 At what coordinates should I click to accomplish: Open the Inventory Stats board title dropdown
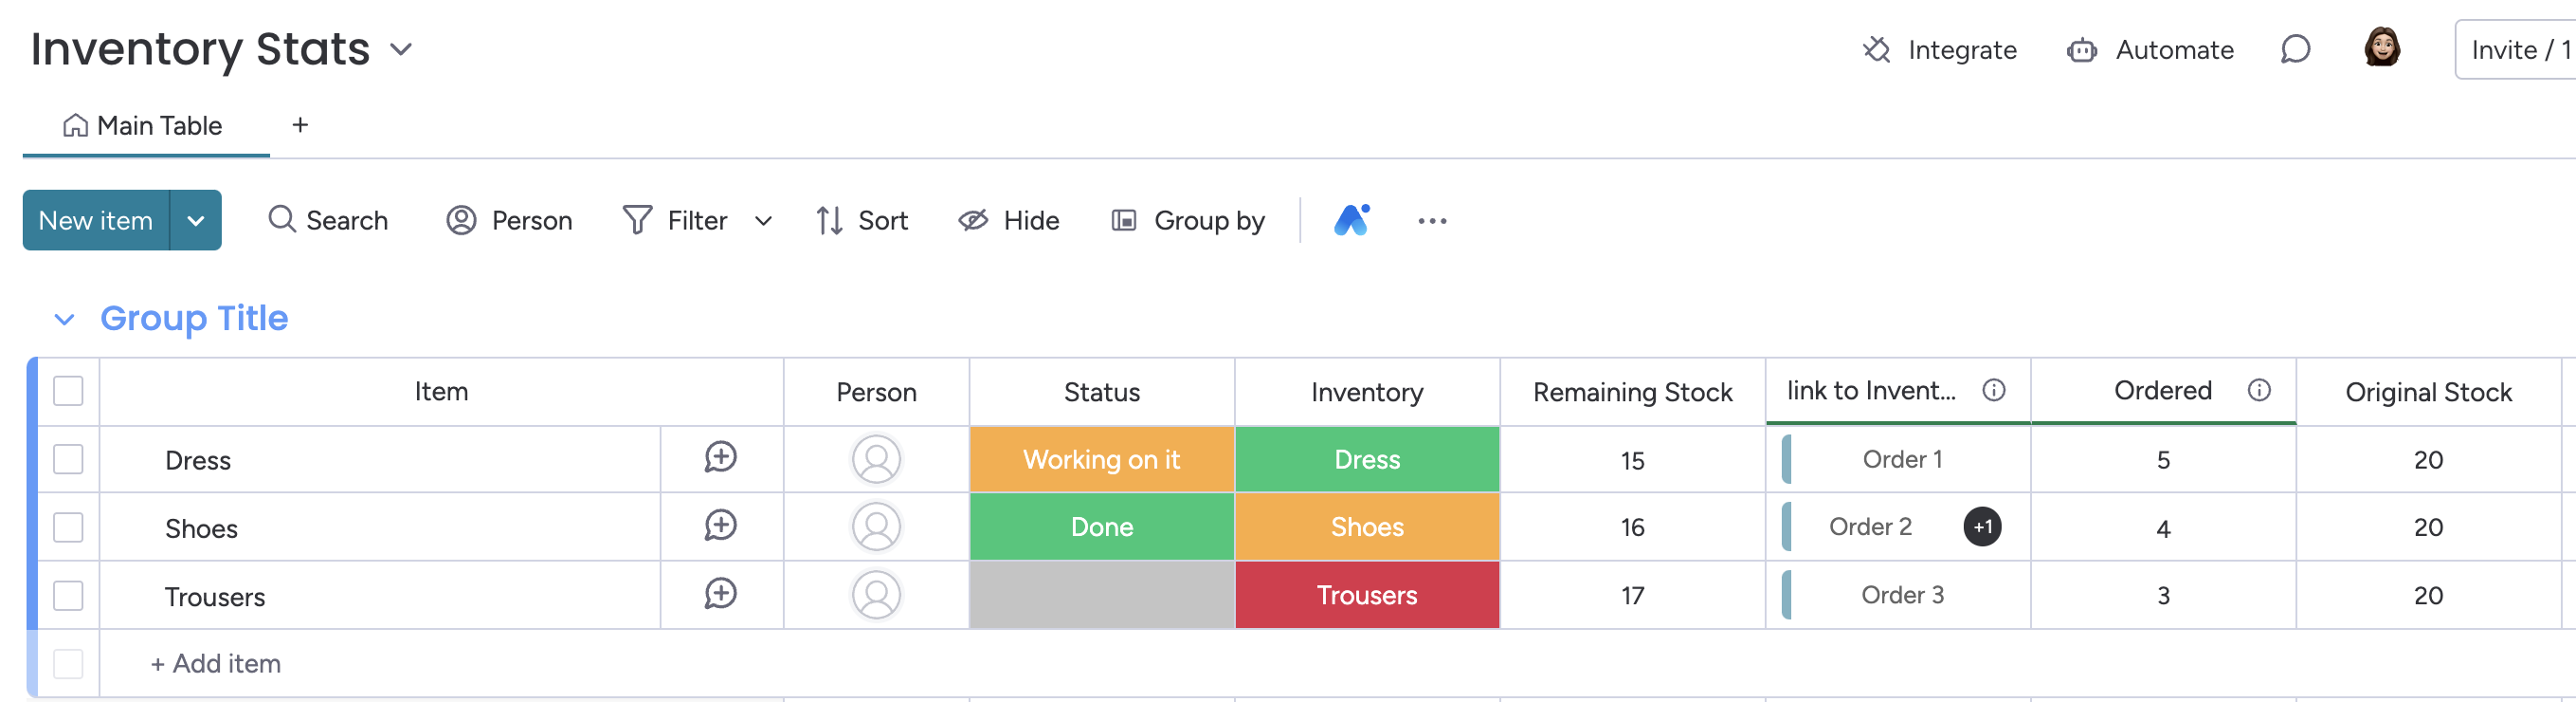(x=401, y=49)
